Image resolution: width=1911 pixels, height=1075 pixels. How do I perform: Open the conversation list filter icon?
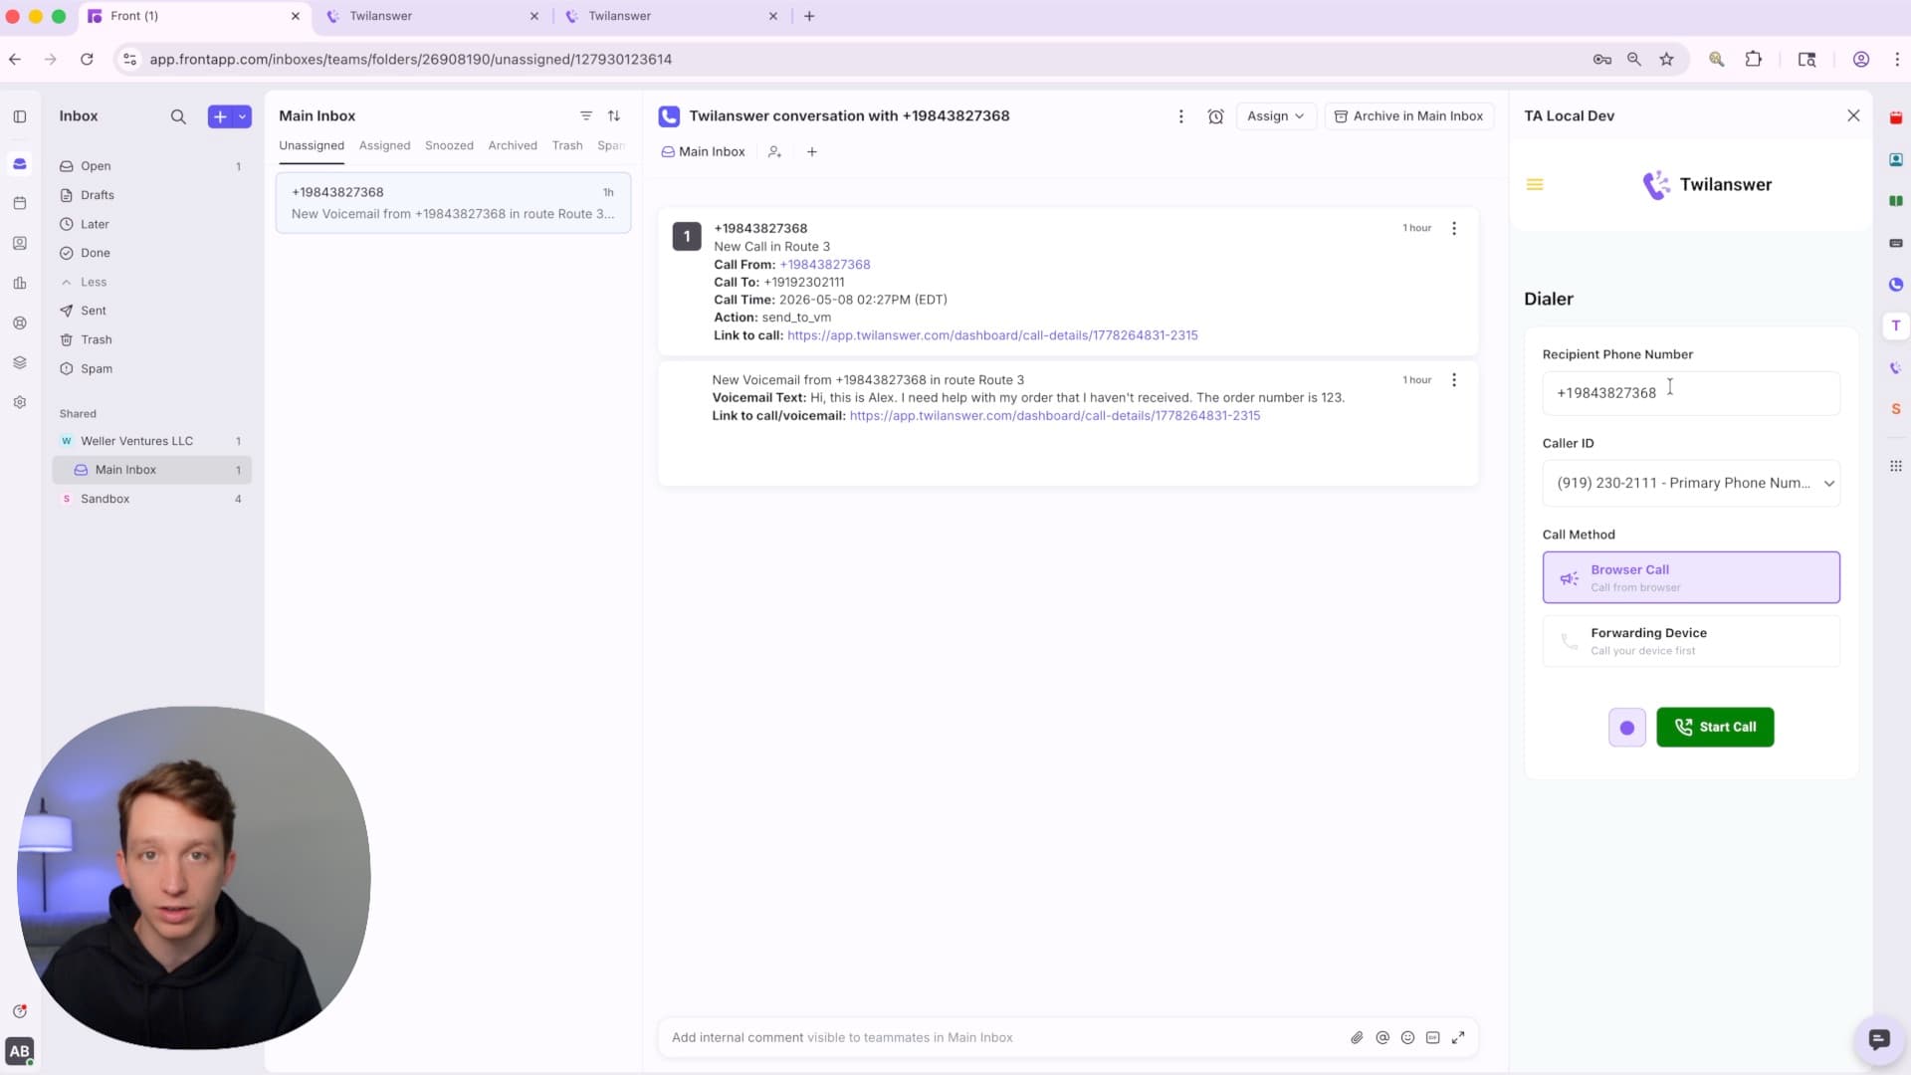pyautogui.click(x=586, y=116)
